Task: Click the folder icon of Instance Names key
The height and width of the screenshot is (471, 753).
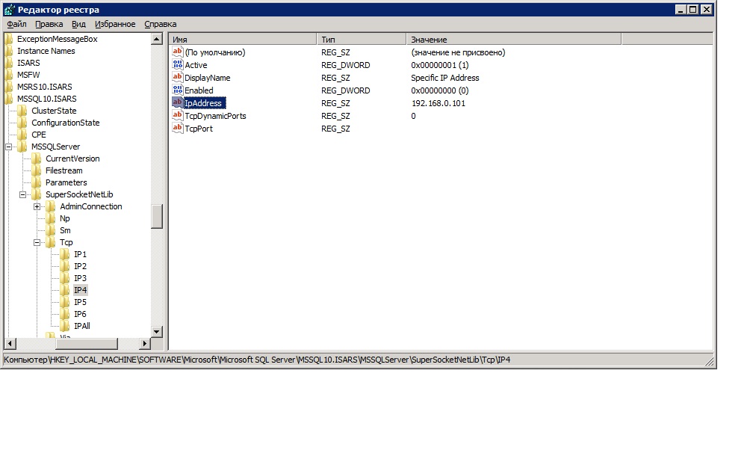Action: [9, 51]
